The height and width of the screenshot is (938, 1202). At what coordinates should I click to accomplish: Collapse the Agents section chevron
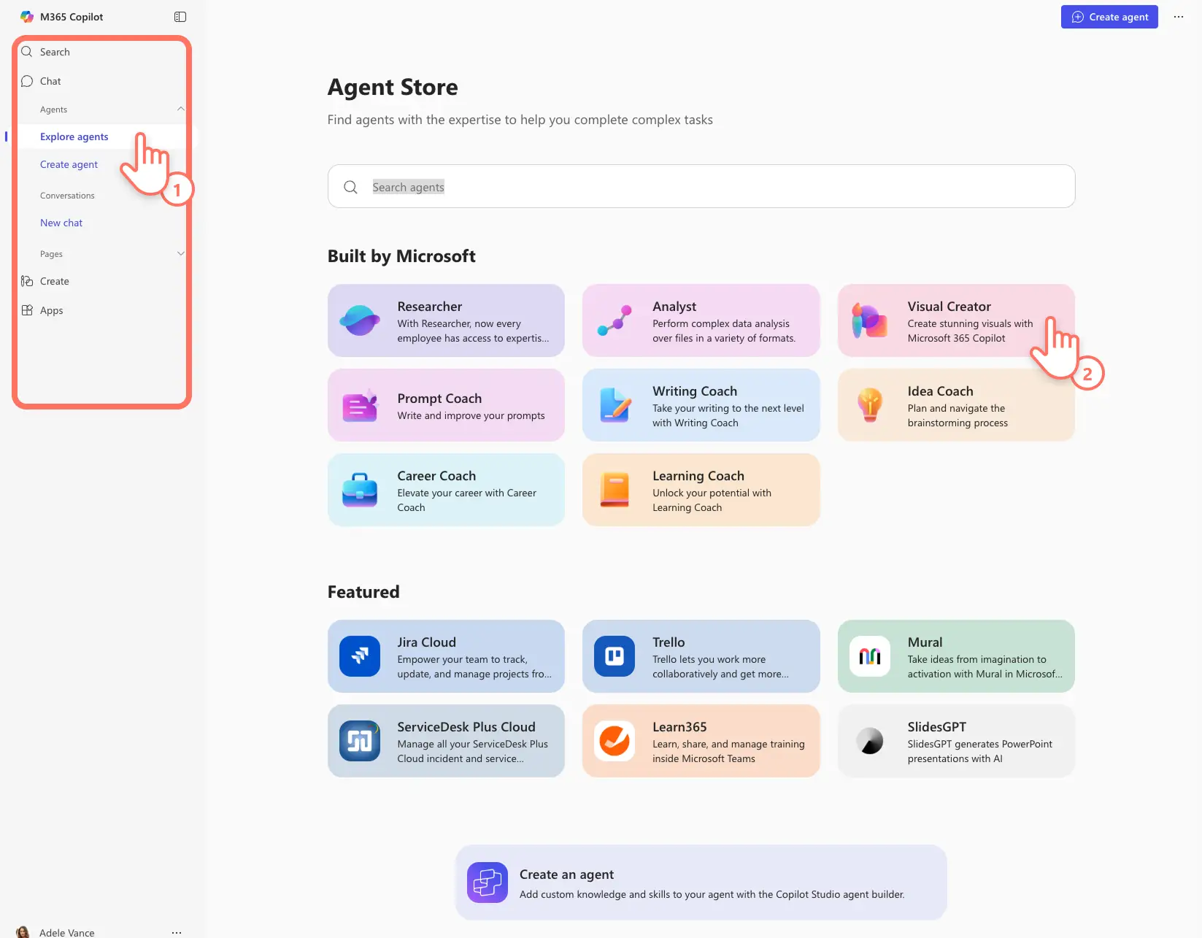(x=181, y=109)
